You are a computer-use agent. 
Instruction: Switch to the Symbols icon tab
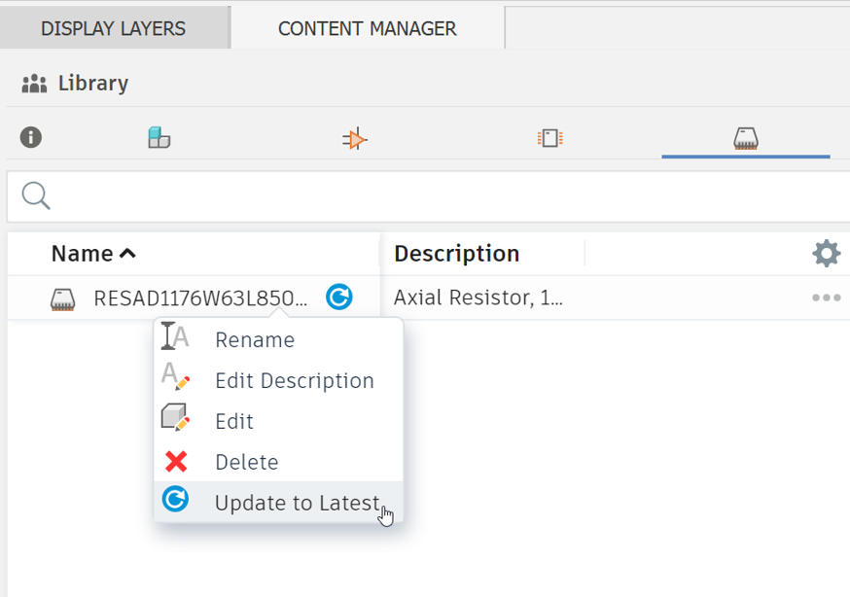click(355, 138)
